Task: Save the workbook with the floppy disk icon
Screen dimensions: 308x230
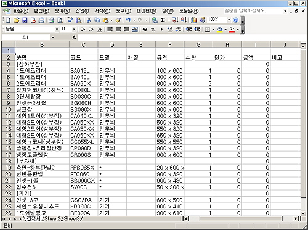Action: pyautogui.click(x=25, y=20)
